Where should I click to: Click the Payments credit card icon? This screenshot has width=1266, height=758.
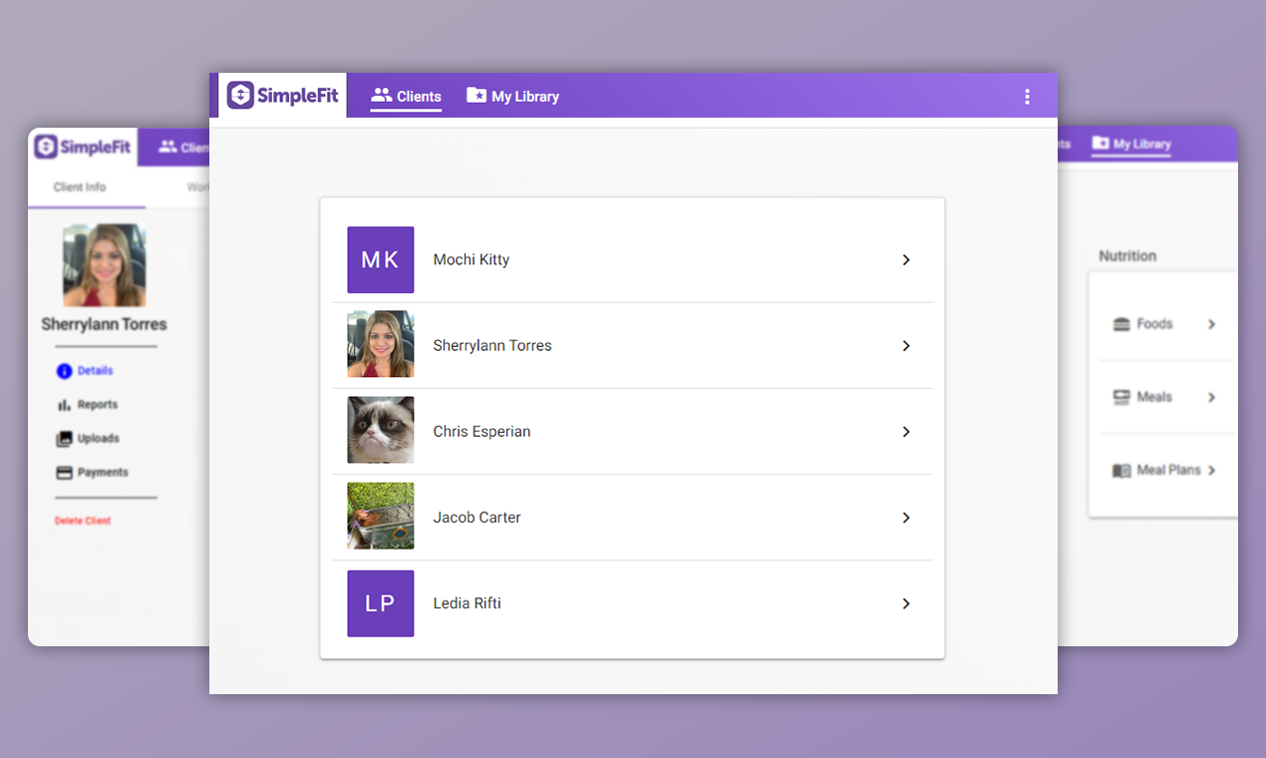click(x=65, y=473)
